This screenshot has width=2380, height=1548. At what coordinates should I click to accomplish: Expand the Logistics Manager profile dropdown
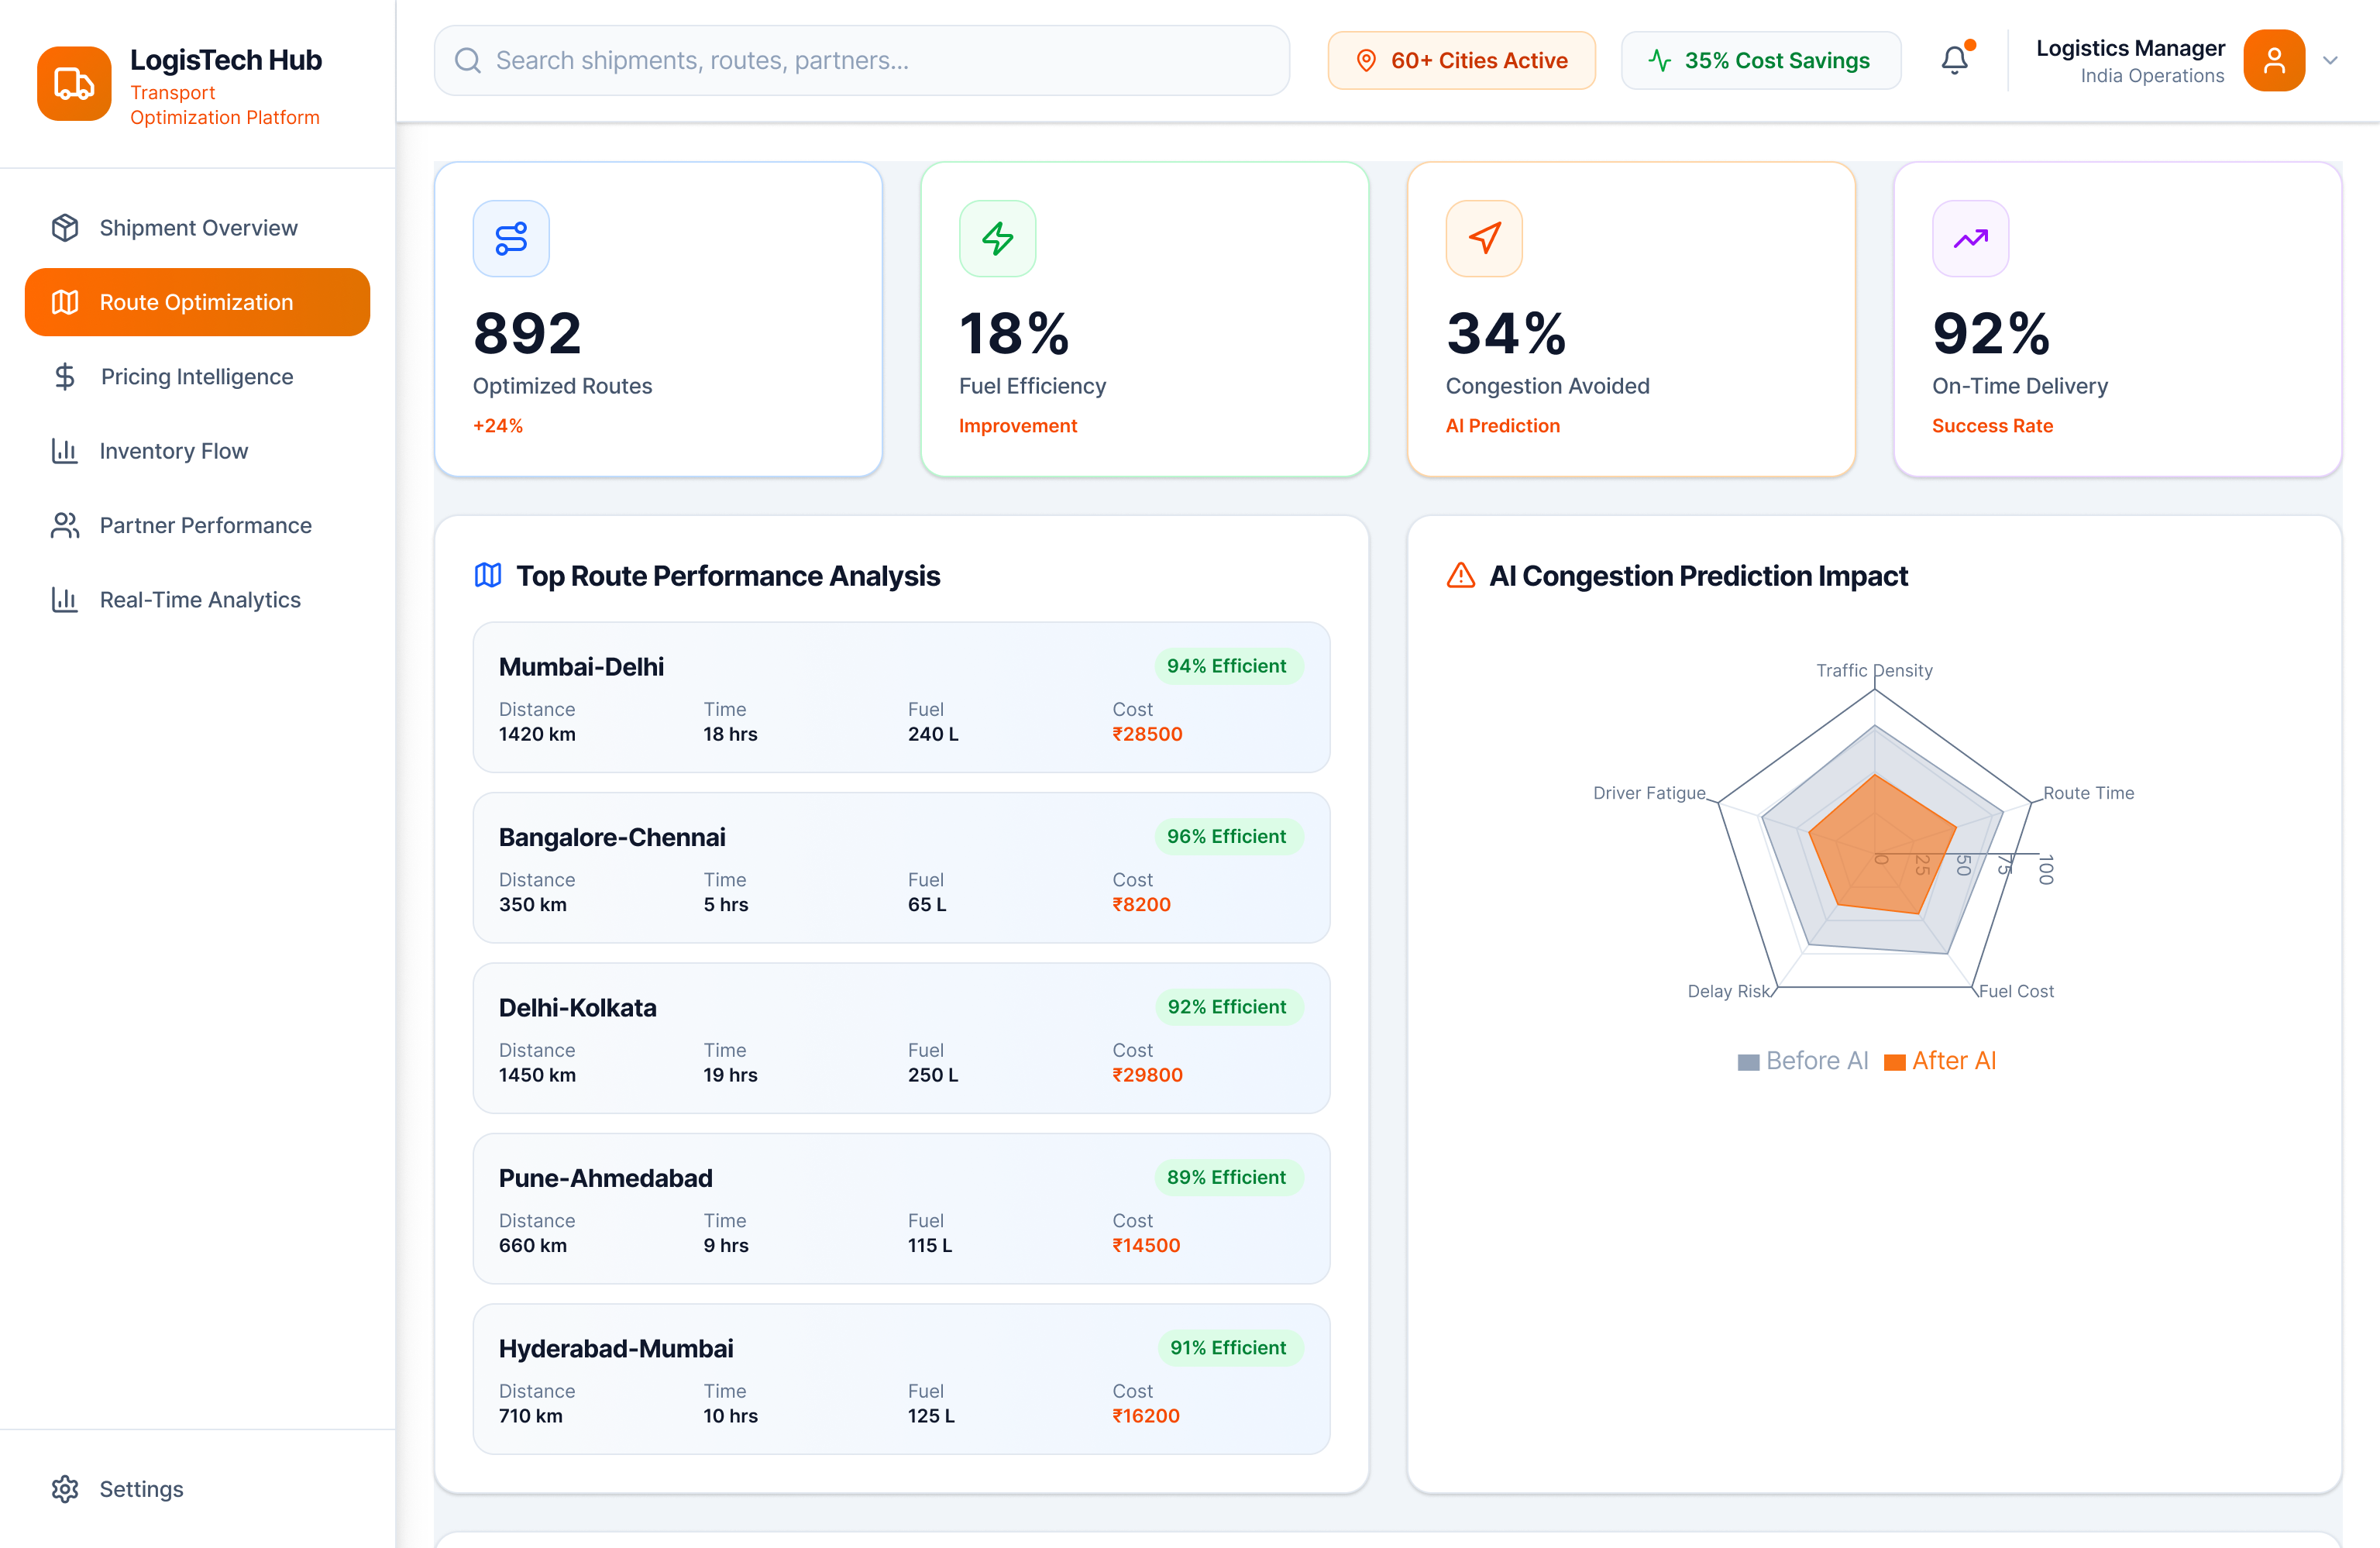point(2331,60)
